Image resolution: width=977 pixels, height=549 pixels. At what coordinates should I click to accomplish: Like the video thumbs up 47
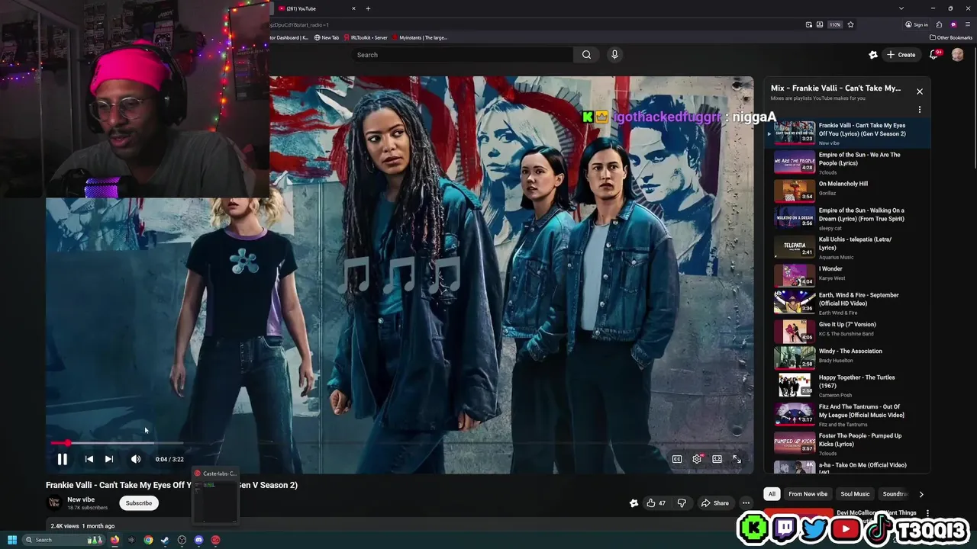click(656, 503)
